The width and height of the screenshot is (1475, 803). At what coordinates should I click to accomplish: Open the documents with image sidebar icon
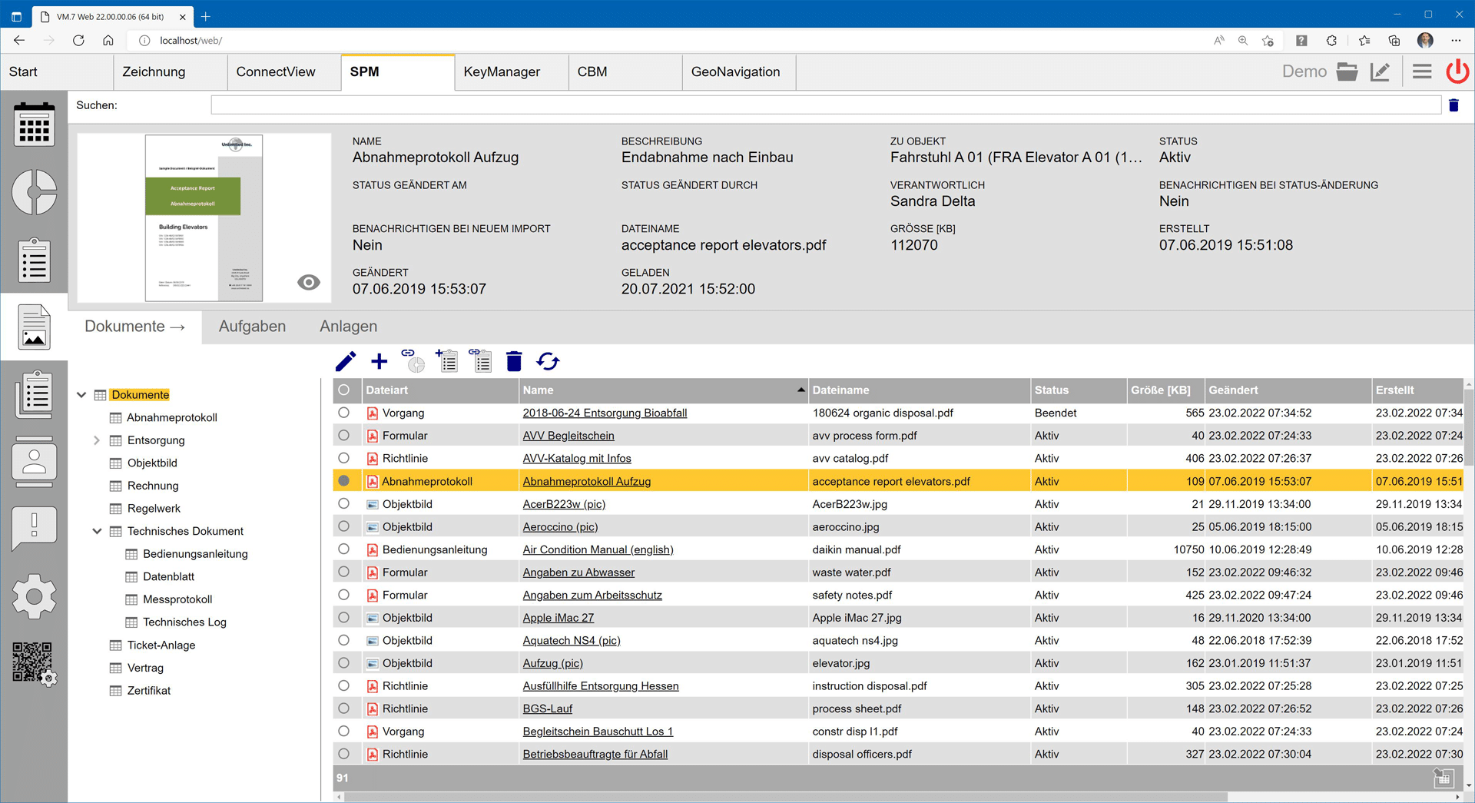(x=34, y=327)
